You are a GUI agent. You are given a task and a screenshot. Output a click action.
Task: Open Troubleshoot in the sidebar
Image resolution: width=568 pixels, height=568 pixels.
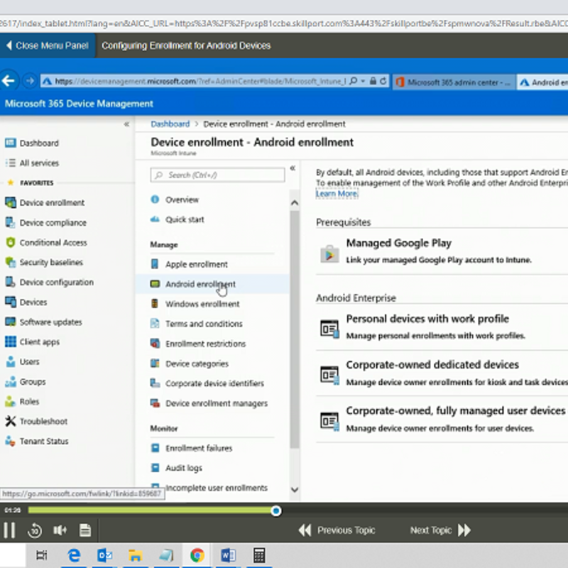click(36, 421)
